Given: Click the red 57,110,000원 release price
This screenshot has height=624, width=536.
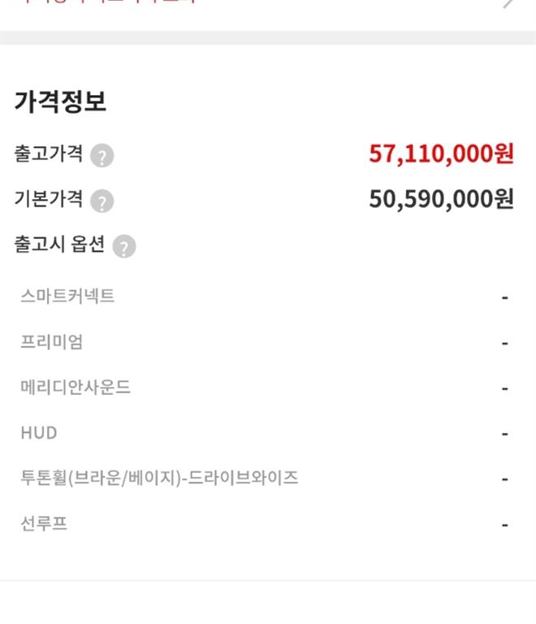Looking at the screenshot, I should coord(441,154).
